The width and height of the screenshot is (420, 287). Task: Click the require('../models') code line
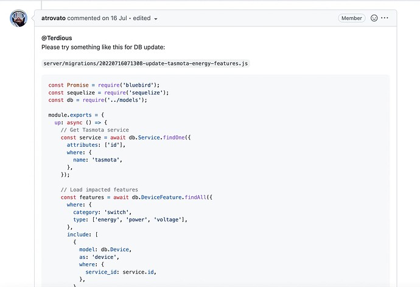[x=97, y=100]
